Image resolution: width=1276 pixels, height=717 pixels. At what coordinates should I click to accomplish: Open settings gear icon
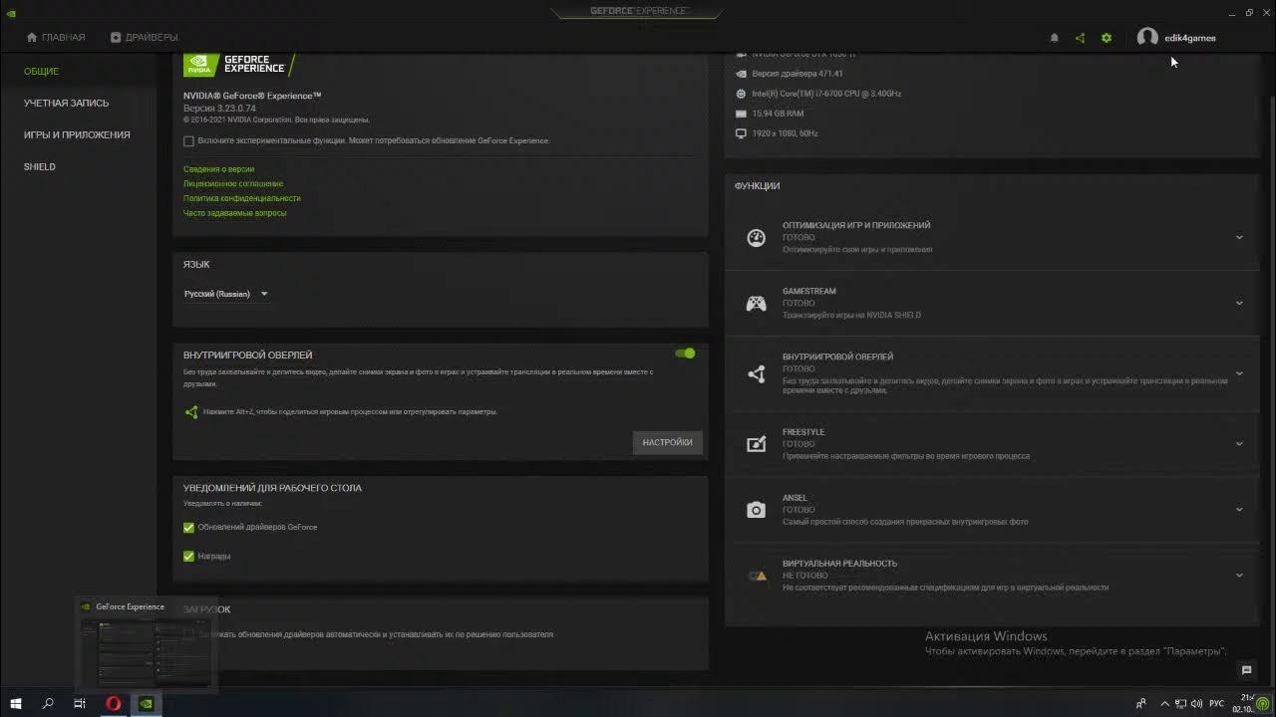pos(1106,38)
